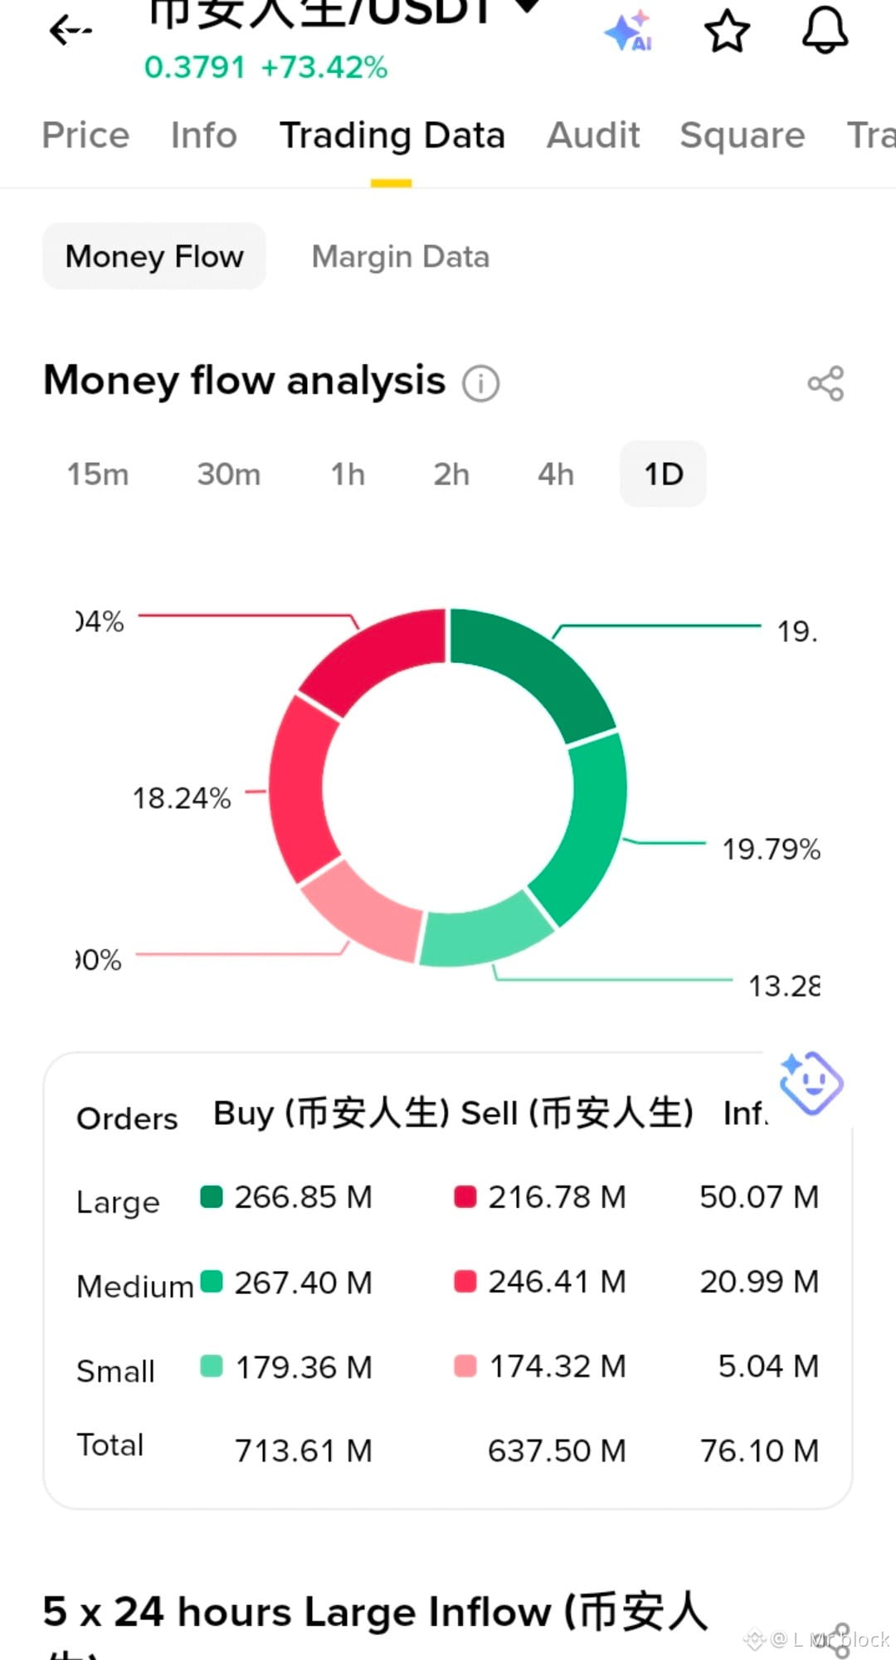Tap the info circle beside Money flow analysis

(x=481, y=383)
